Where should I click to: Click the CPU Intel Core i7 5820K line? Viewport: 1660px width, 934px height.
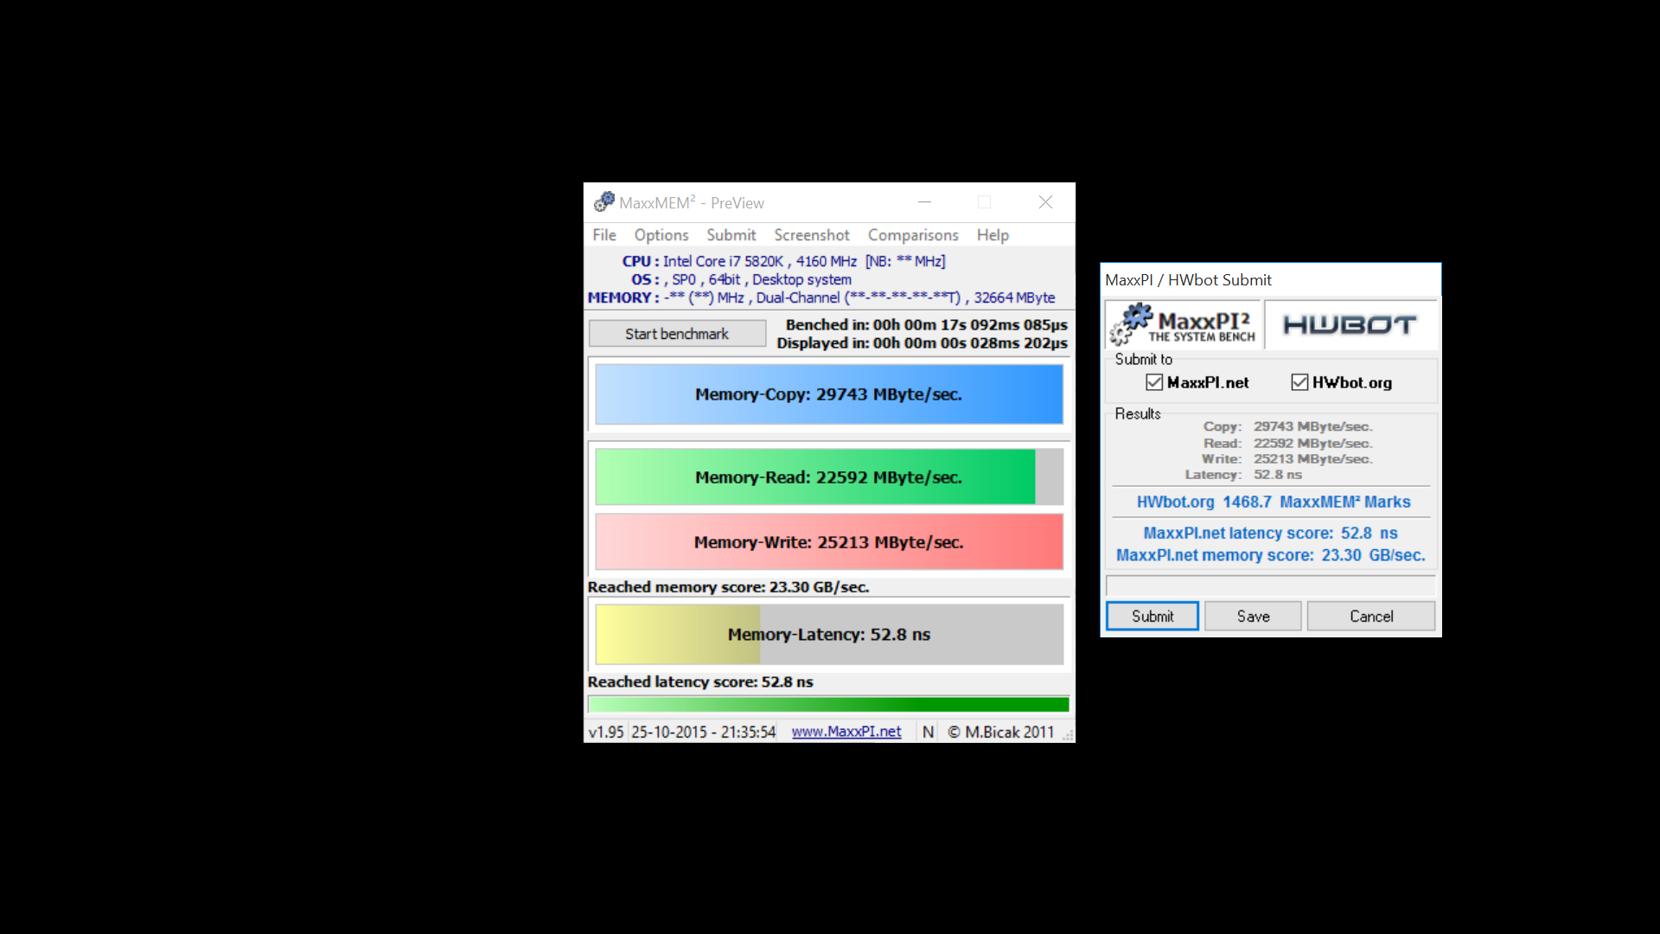coord(783,261)
